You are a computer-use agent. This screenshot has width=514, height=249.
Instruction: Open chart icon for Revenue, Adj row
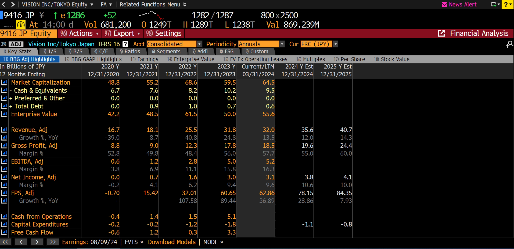pos(4,130)
